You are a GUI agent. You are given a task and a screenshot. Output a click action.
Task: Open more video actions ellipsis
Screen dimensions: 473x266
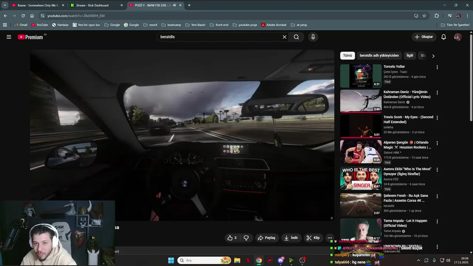tap(330, 238)
